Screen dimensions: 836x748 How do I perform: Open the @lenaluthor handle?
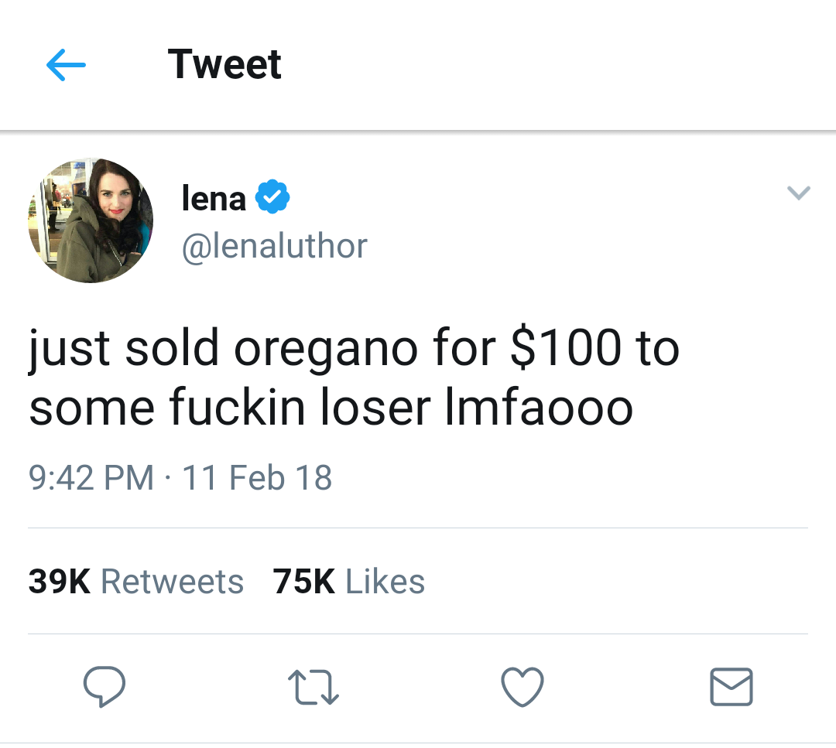pos(274,247)
